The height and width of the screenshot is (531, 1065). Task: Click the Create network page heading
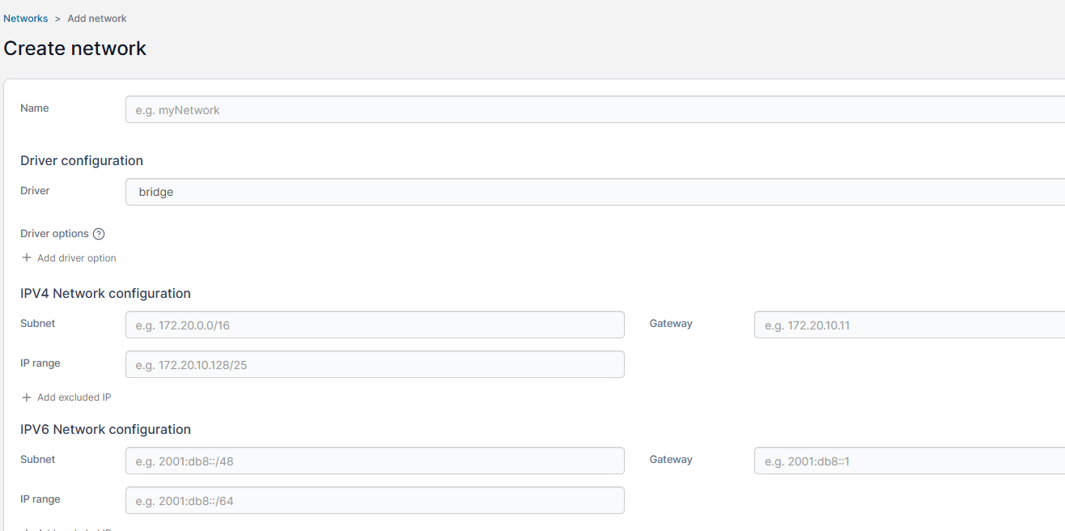click(75, 49)
